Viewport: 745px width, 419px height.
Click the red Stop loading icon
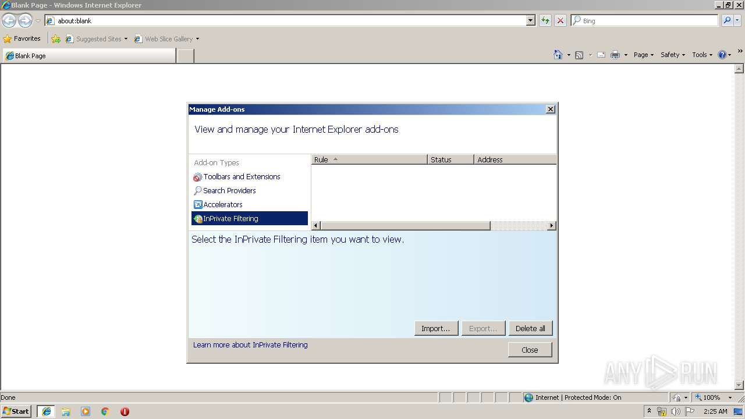click(x=560, y=20)
